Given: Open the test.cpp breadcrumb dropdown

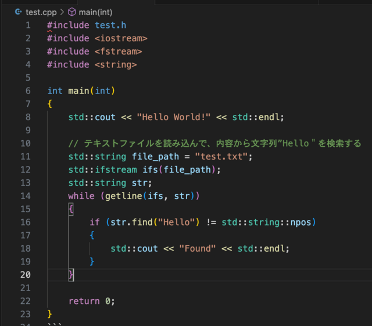Looking at the screenshot, I should point(41,12).
